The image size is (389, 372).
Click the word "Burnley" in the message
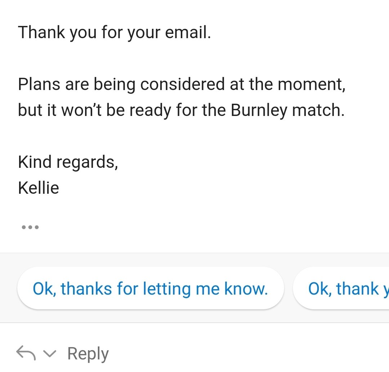[x=258, y=110]
